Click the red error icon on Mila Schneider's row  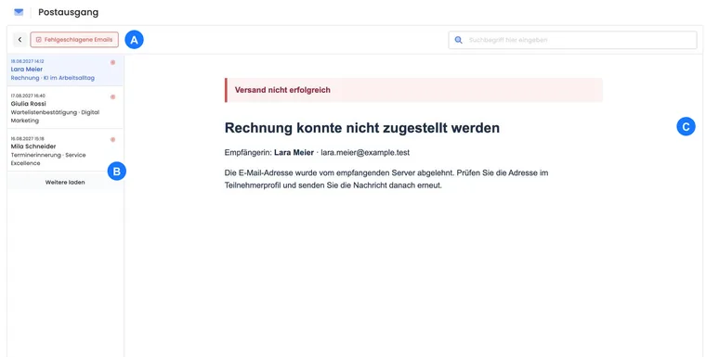click(113, 139)
